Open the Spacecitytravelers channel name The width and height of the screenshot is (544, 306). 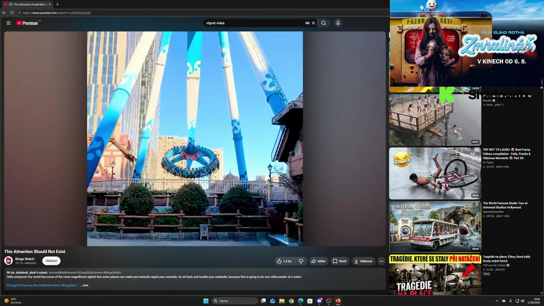click(493, 212)
